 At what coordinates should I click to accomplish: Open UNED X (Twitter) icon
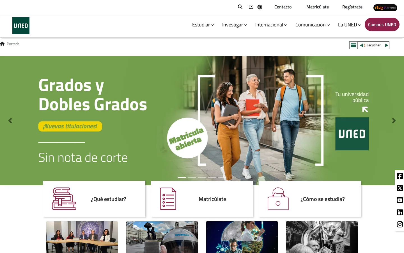[x=400, y=188]
